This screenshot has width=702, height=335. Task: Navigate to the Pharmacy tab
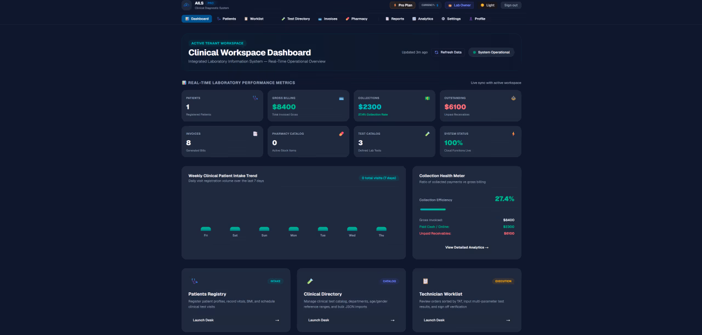356,19
